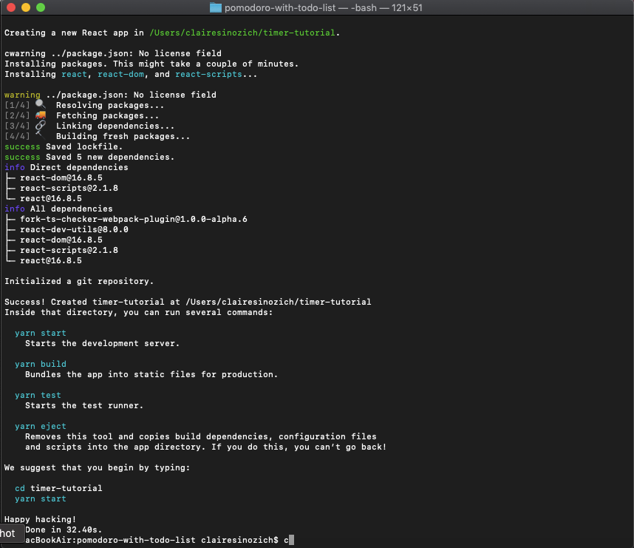Viewport: 634px width, 548px height.
Task: Click the link emoji next to Linking dependencies
Action: tap(40, 125)
